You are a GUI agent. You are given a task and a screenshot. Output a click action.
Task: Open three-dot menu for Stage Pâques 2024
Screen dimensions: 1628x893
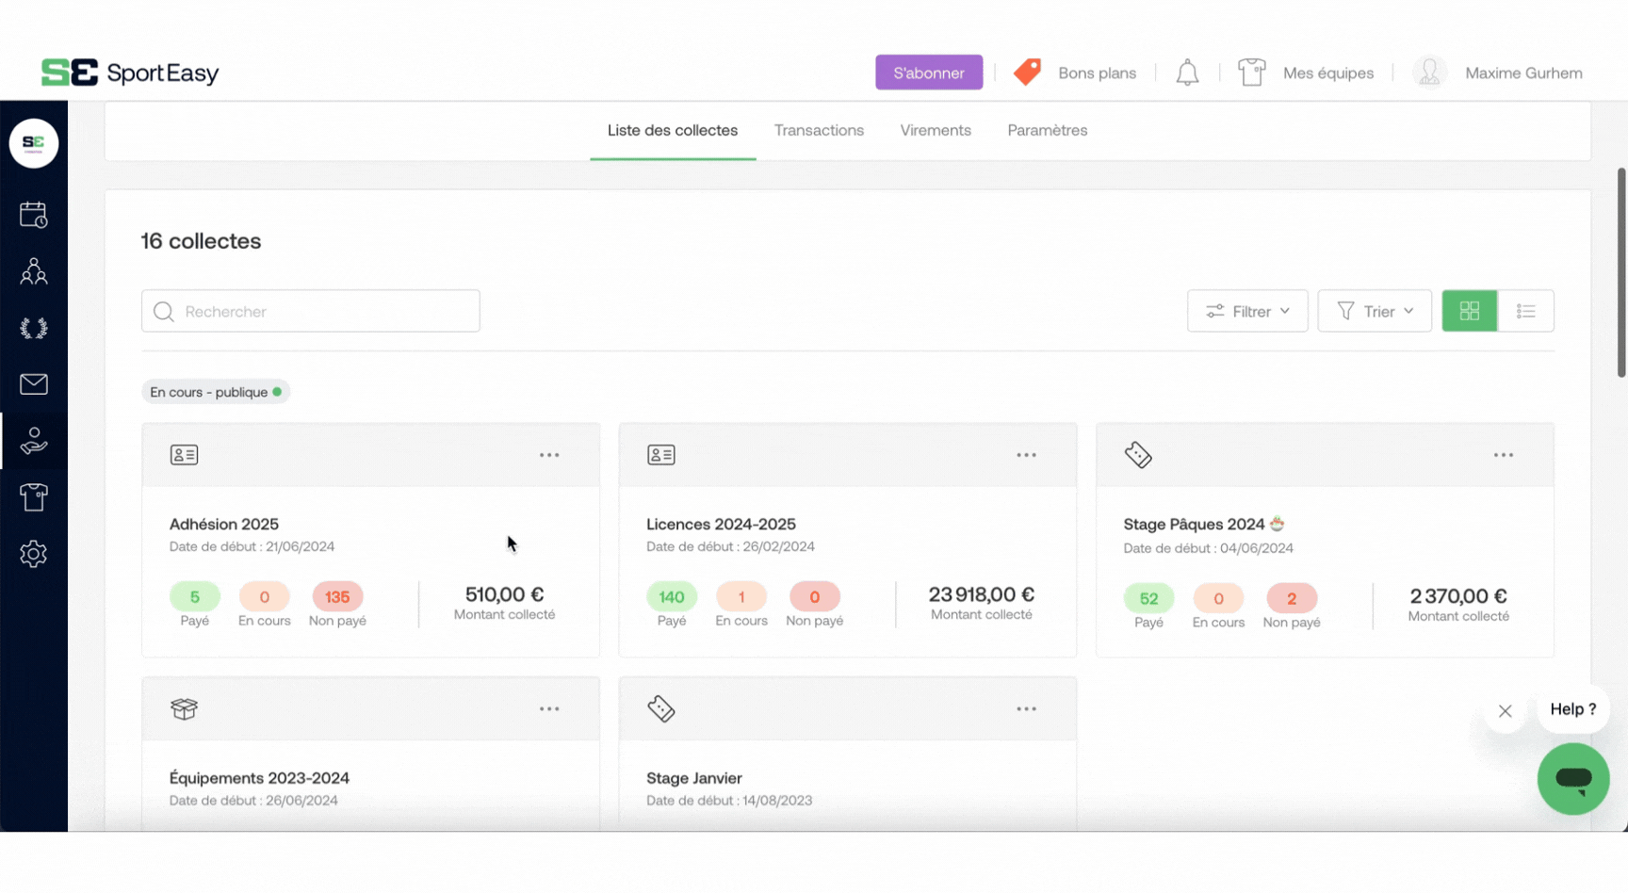tap(1504, 455)
